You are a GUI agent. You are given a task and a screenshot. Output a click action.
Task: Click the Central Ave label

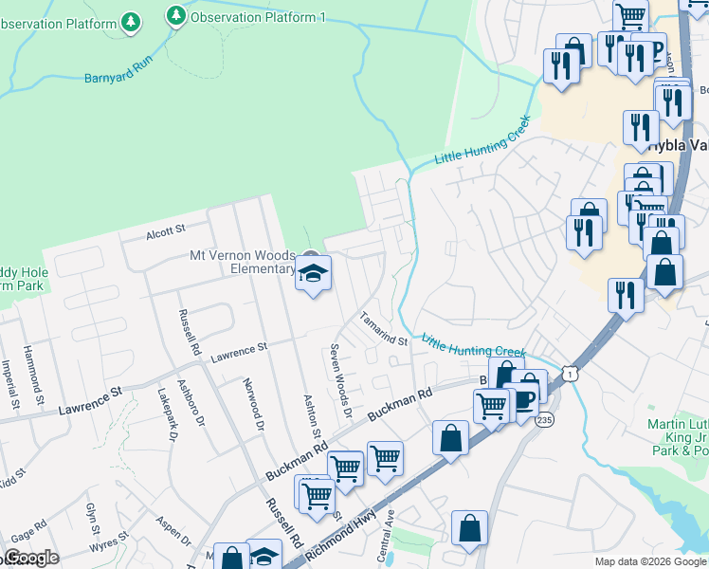tap(386, 536)
